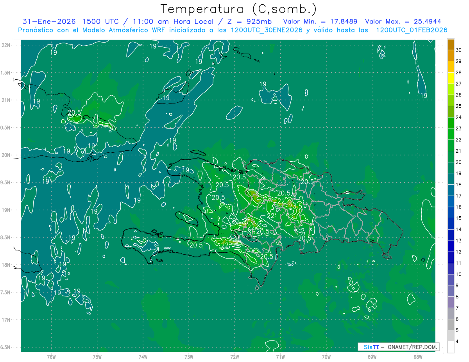Image resolution: width=469 pixels, height=362 pixels.
Task: Click the "22N" latitude axis label
Action: pyautogui.click(x=7, y=45)
